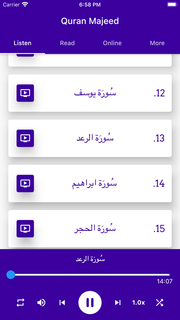180x320 pixels.
Task: Open the volume control
Action: tap(41, 303)
